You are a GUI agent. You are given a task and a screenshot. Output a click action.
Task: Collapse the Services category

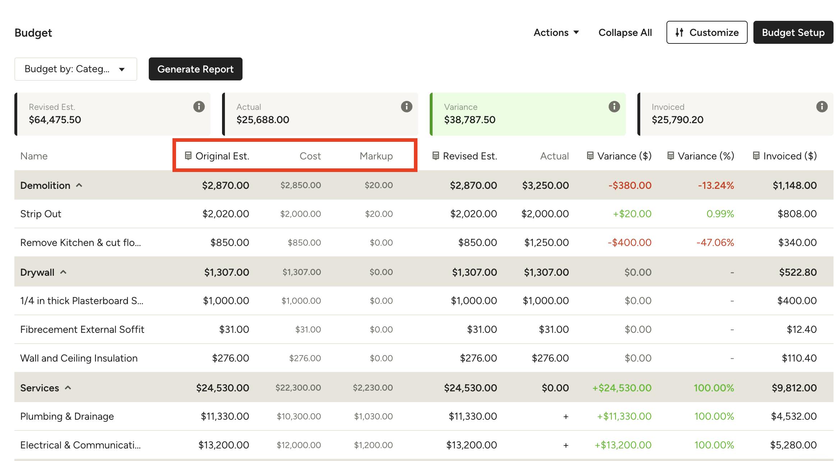click(68, 388)
